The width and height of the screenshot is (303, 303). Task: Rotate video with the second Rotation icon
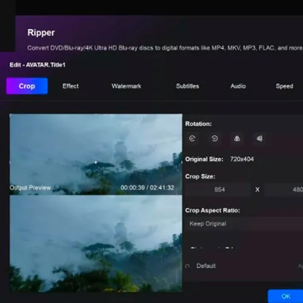pos(215,138)
